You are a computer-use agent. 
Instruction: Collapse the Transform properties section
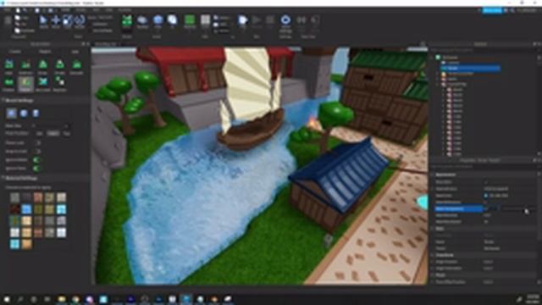coord(433,255)
